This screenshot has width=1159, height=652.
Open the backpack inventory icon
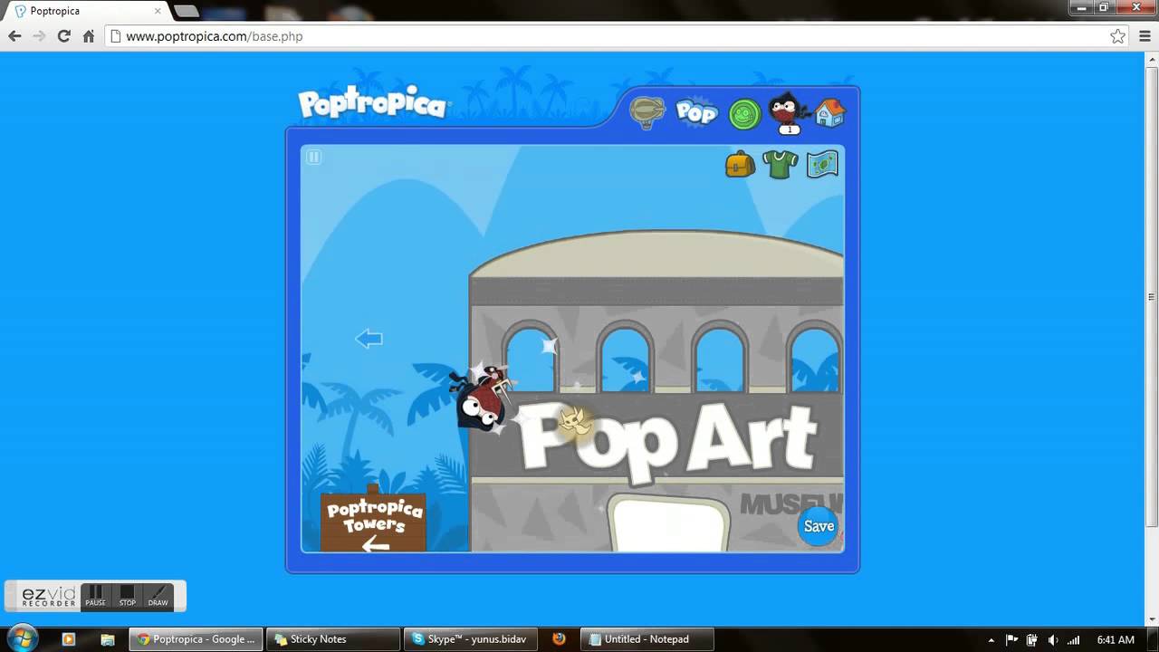click(x=740, y=164)
